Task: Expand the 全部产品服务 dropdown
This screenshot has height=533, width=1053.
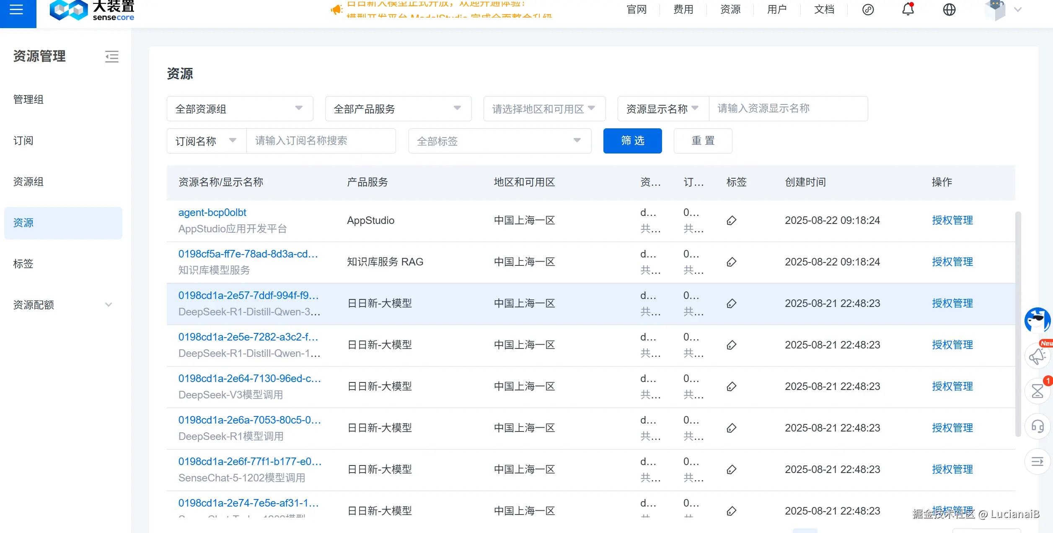Action: pos(398,109)
